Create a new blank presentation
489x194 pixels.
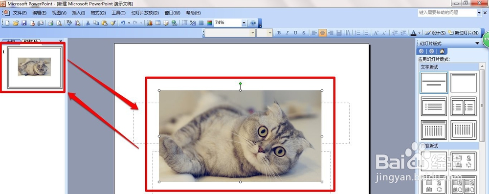[x=7, y=23]
